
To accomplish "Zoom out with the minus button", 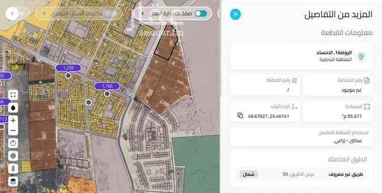I will (x=13, y=130).
